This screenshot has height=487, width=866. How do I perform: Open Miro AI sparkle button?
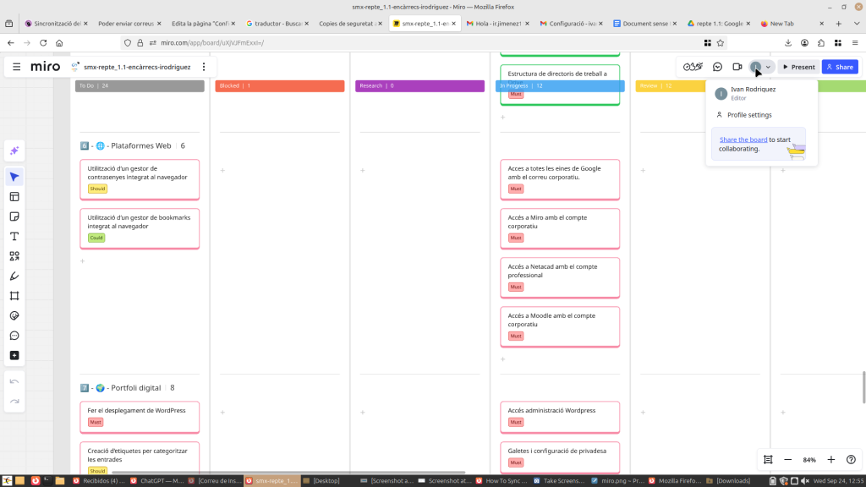[x=14, y=150]
